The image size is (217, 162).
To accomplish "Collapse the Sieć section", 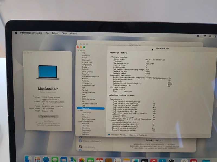I will [78, 110].
